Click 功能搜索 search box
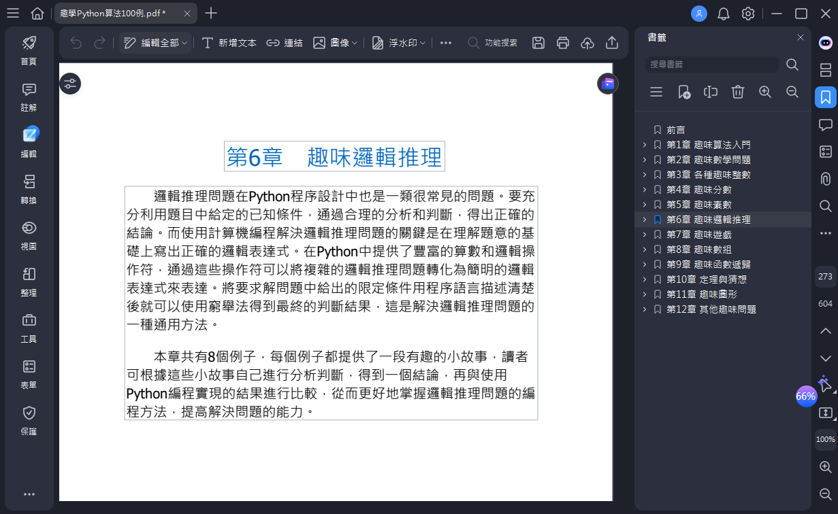838x514 pixels. [x=492, y=43]
